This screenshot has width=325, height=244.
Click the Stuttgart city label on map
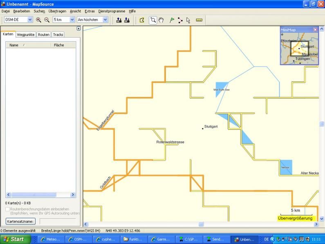(x=211, y=126)
